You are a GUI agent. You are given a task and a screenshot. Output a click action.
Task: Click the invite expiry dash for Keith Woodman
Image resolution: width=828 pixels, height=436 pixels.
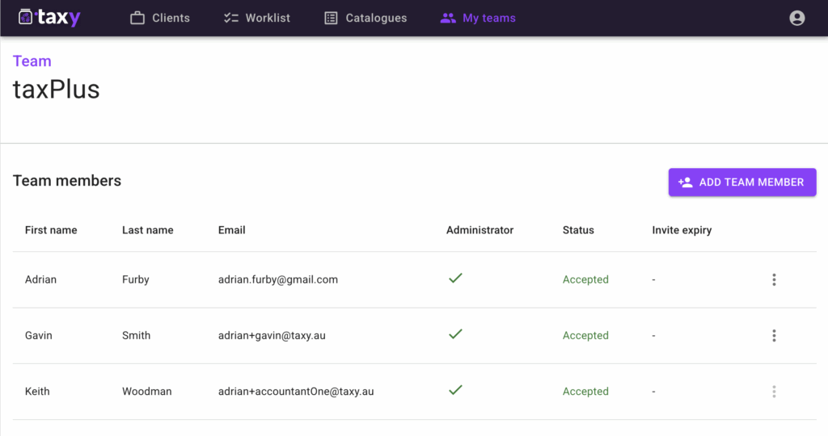pos(653,392)
